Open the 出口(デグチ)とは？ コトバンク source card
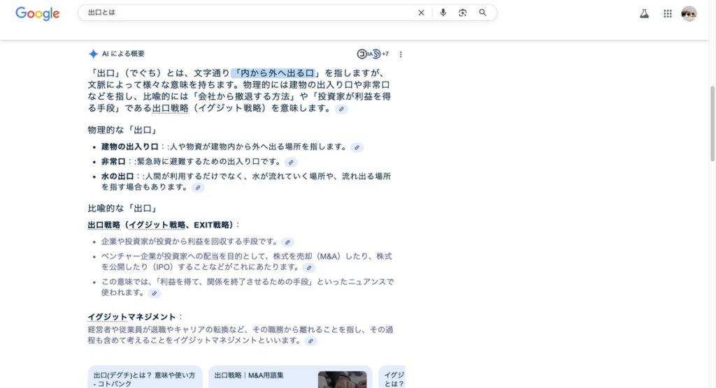 145,378
